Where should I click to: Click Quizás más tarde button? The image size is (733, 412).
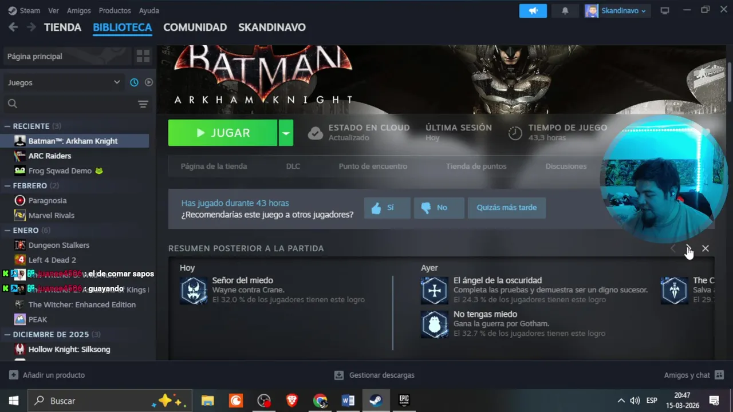[x=507, y=208]
